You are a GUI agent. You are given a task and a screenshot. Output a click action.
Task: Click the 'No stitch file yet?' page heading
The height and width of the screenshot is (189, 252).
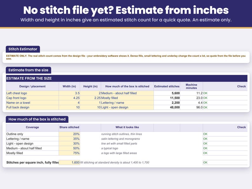pos(126,10)
